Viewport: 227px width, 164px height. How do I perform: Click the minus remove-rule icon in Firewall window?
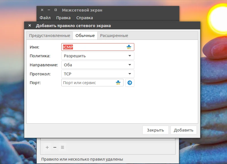coord(55,147)
